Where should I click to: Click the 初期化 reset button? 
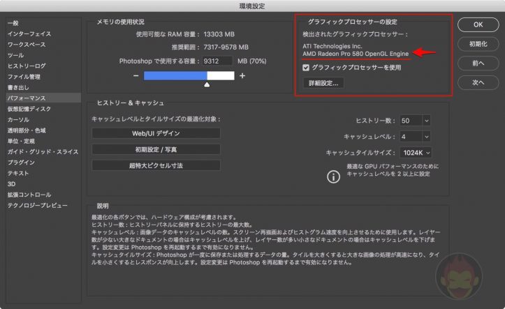click(478, 44)
